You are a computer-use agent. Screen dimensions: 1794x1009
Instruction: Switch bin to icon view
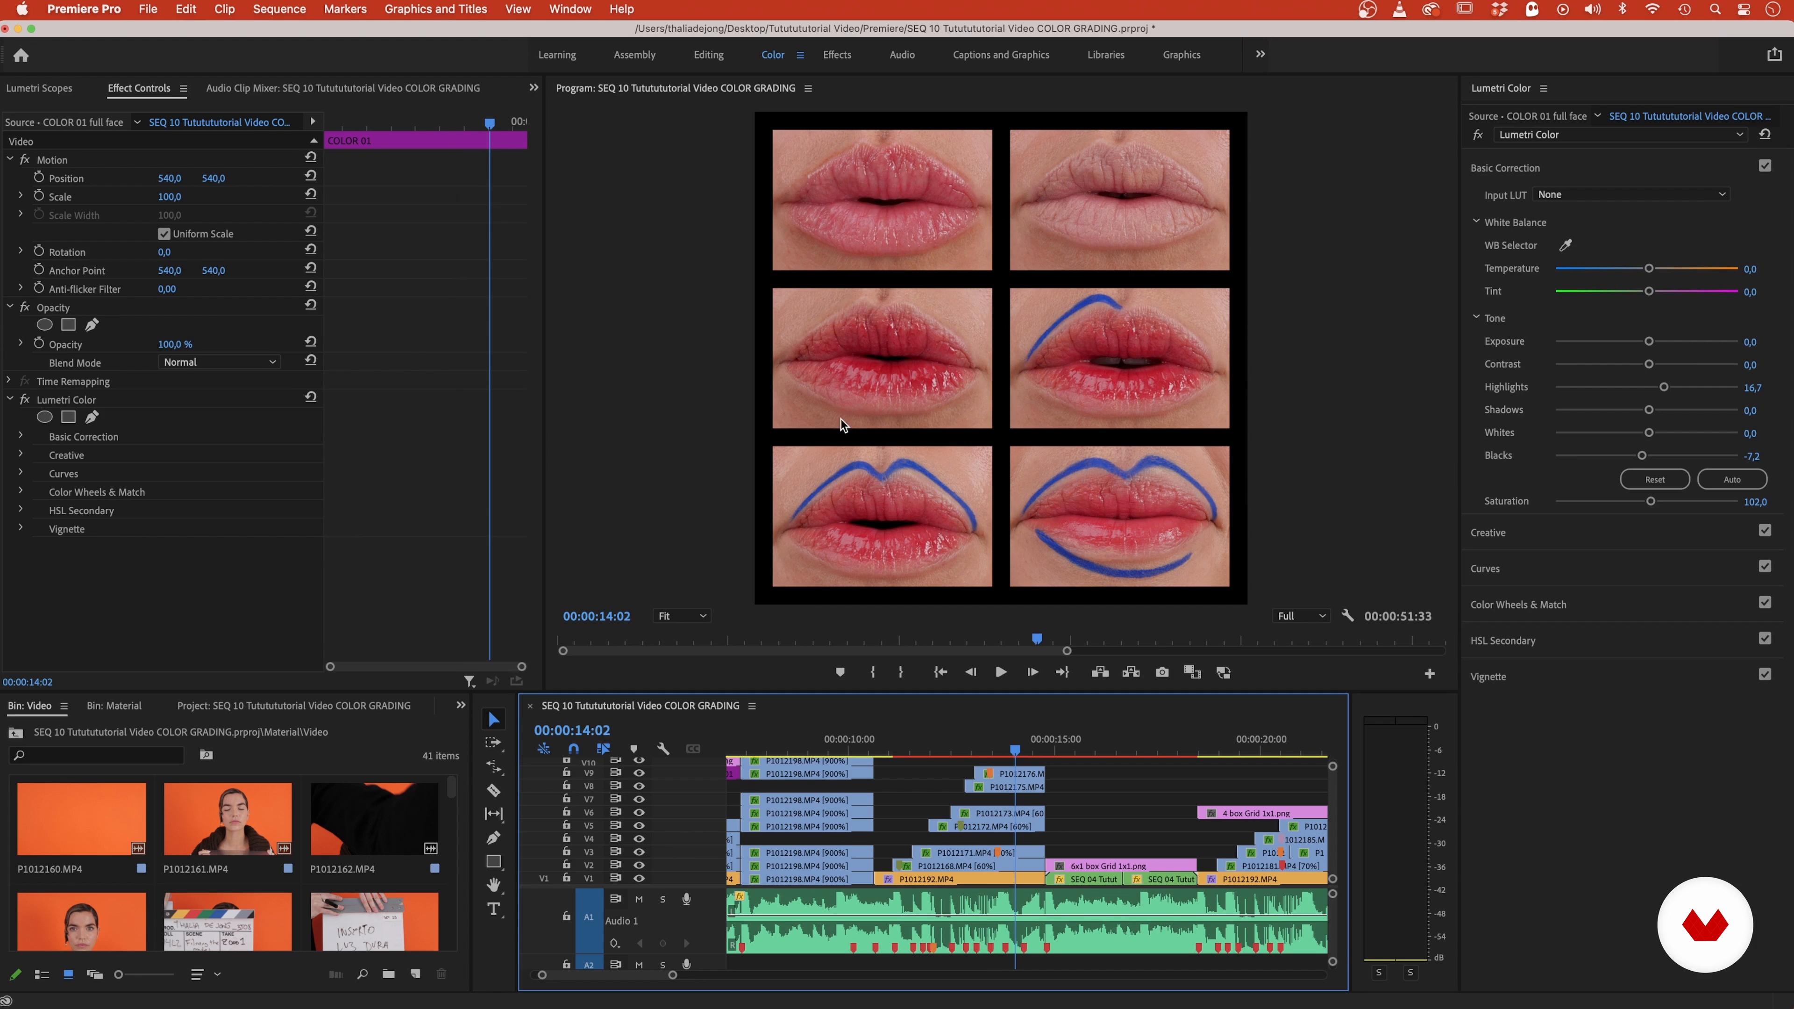[x=68, y=975]
